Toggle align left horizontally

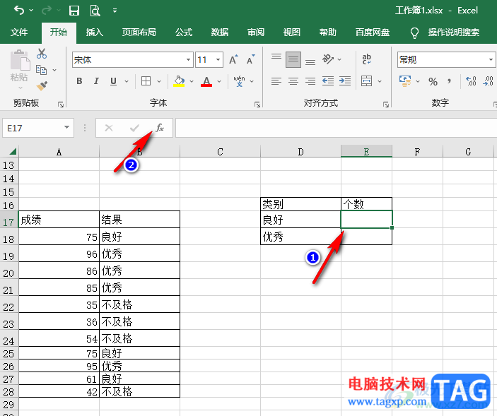coord(276,81)
